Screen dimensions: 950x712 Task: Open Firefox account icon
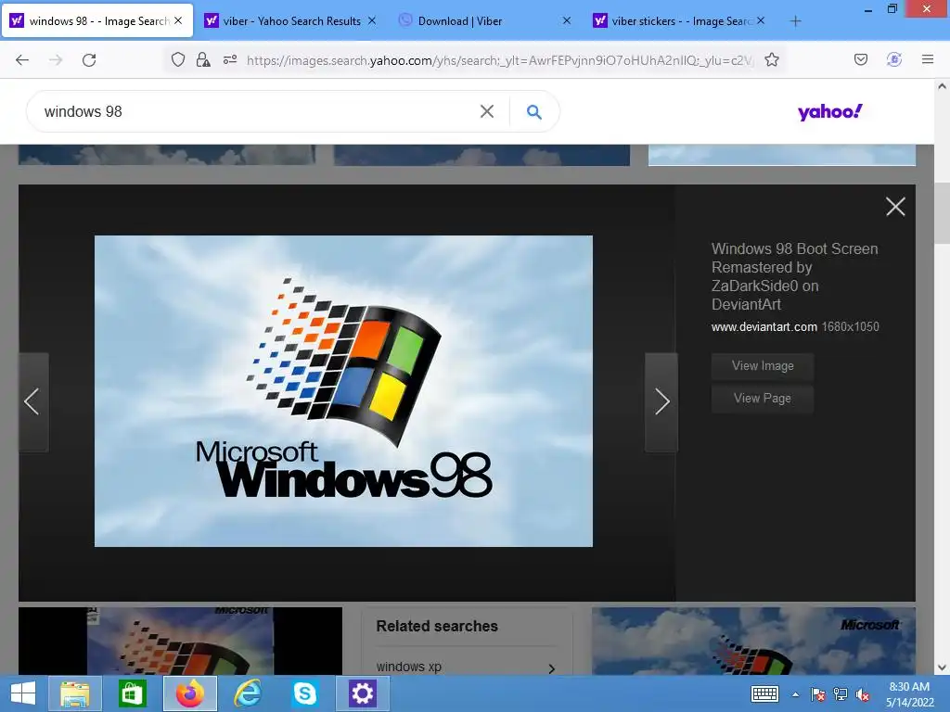[x=894, y=60]
